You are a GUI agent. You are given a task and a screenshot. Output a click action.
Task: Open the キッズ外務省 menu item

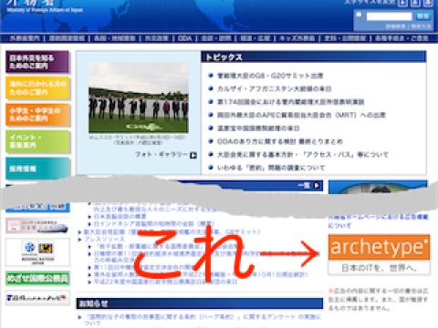(297, 38)
